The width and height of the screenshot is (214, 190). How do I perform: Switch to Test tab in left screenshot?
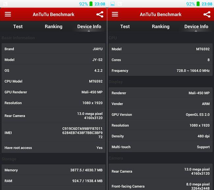pos(18,26)
